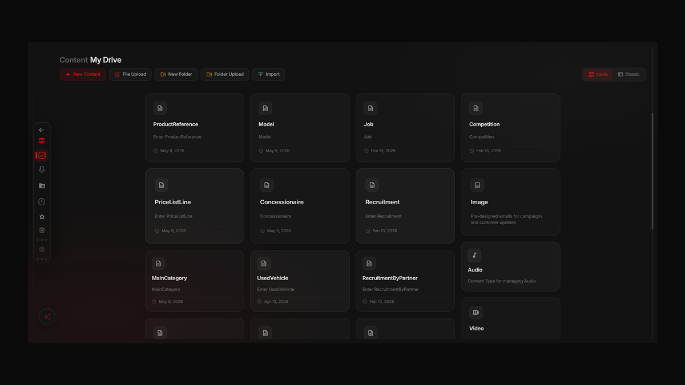
Task: Click 'Enter ProductReference' description text
Action: (178, 137)
